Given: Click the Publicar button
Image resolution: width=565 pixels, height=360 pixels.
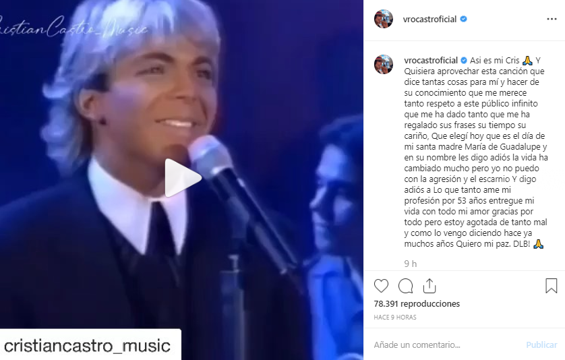Looking at the screenshot, I should pos(541,345).
